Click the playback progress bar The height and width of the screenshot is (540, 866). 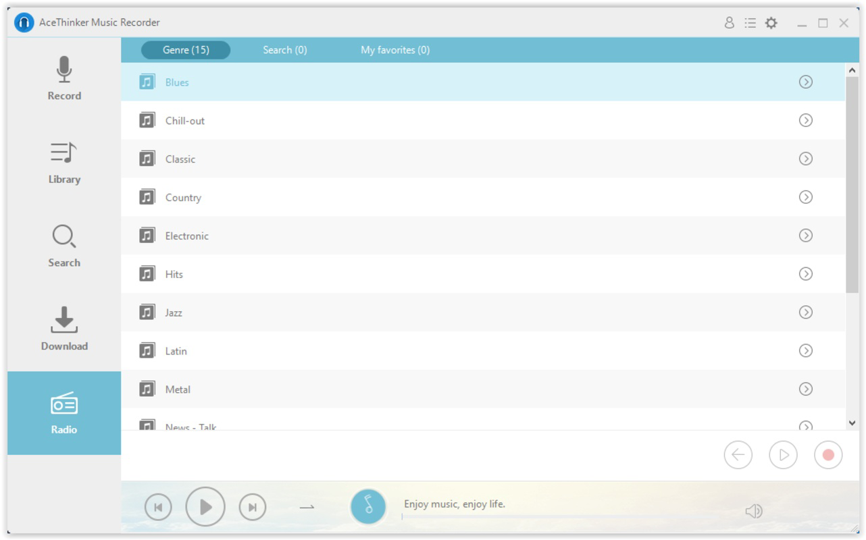[x=561, y=517]
